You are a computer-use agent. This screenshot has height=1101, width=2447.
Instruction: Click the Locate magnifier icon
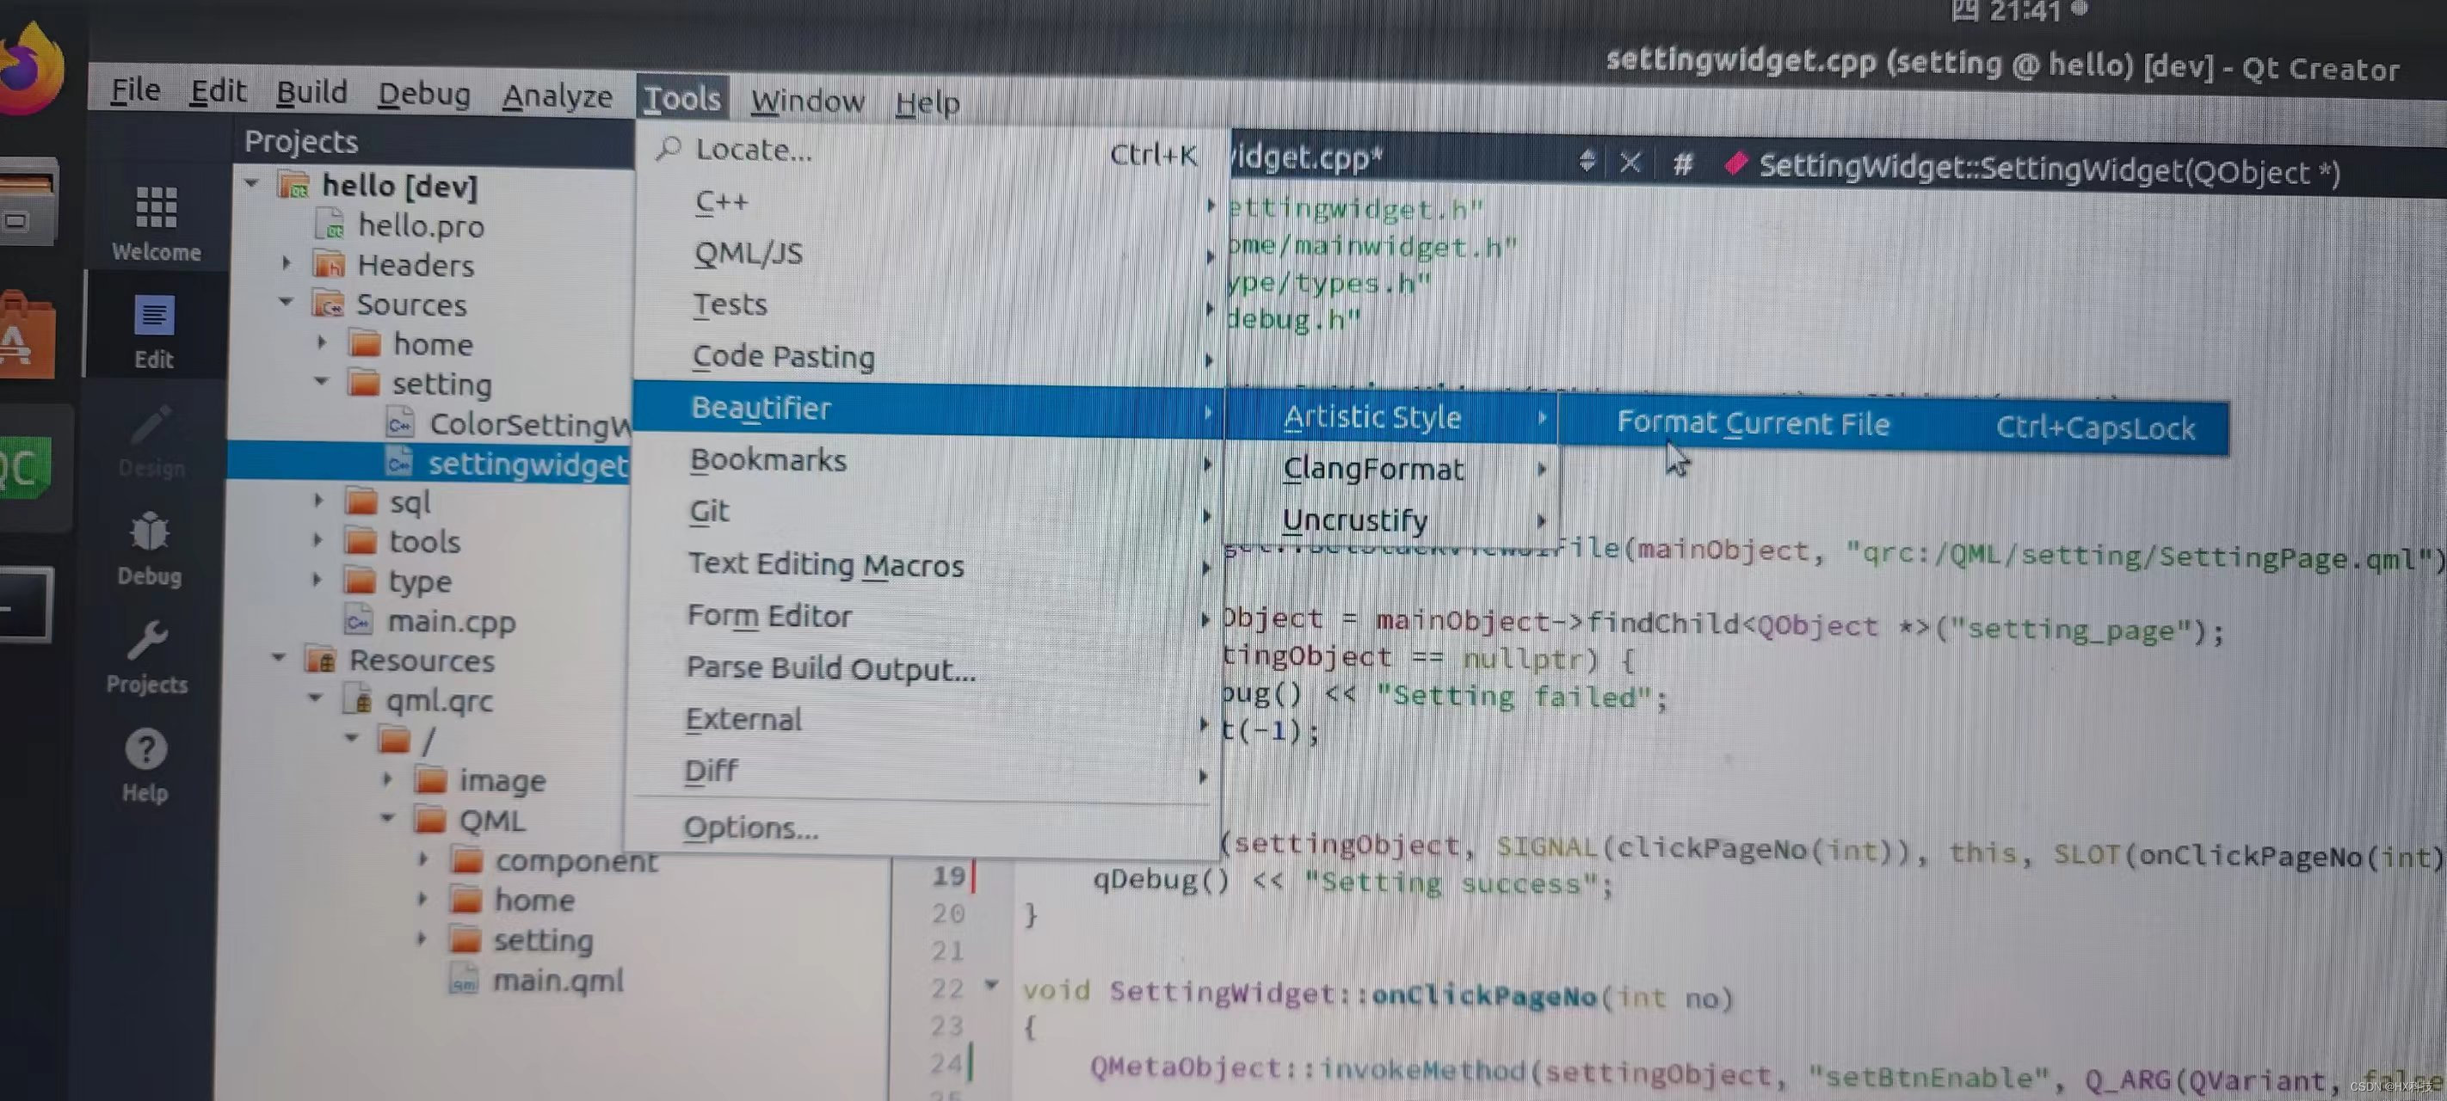pyautogui.click(x=669, y=148)
